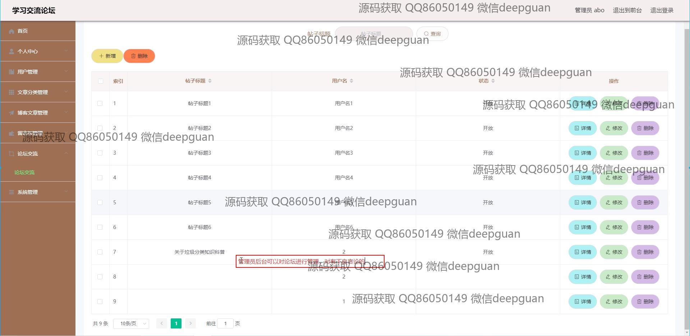The width and height of the screenshot is (690, 336).
Task: Click the 学习交流论坛 site title
Action: tap(34, 10)
